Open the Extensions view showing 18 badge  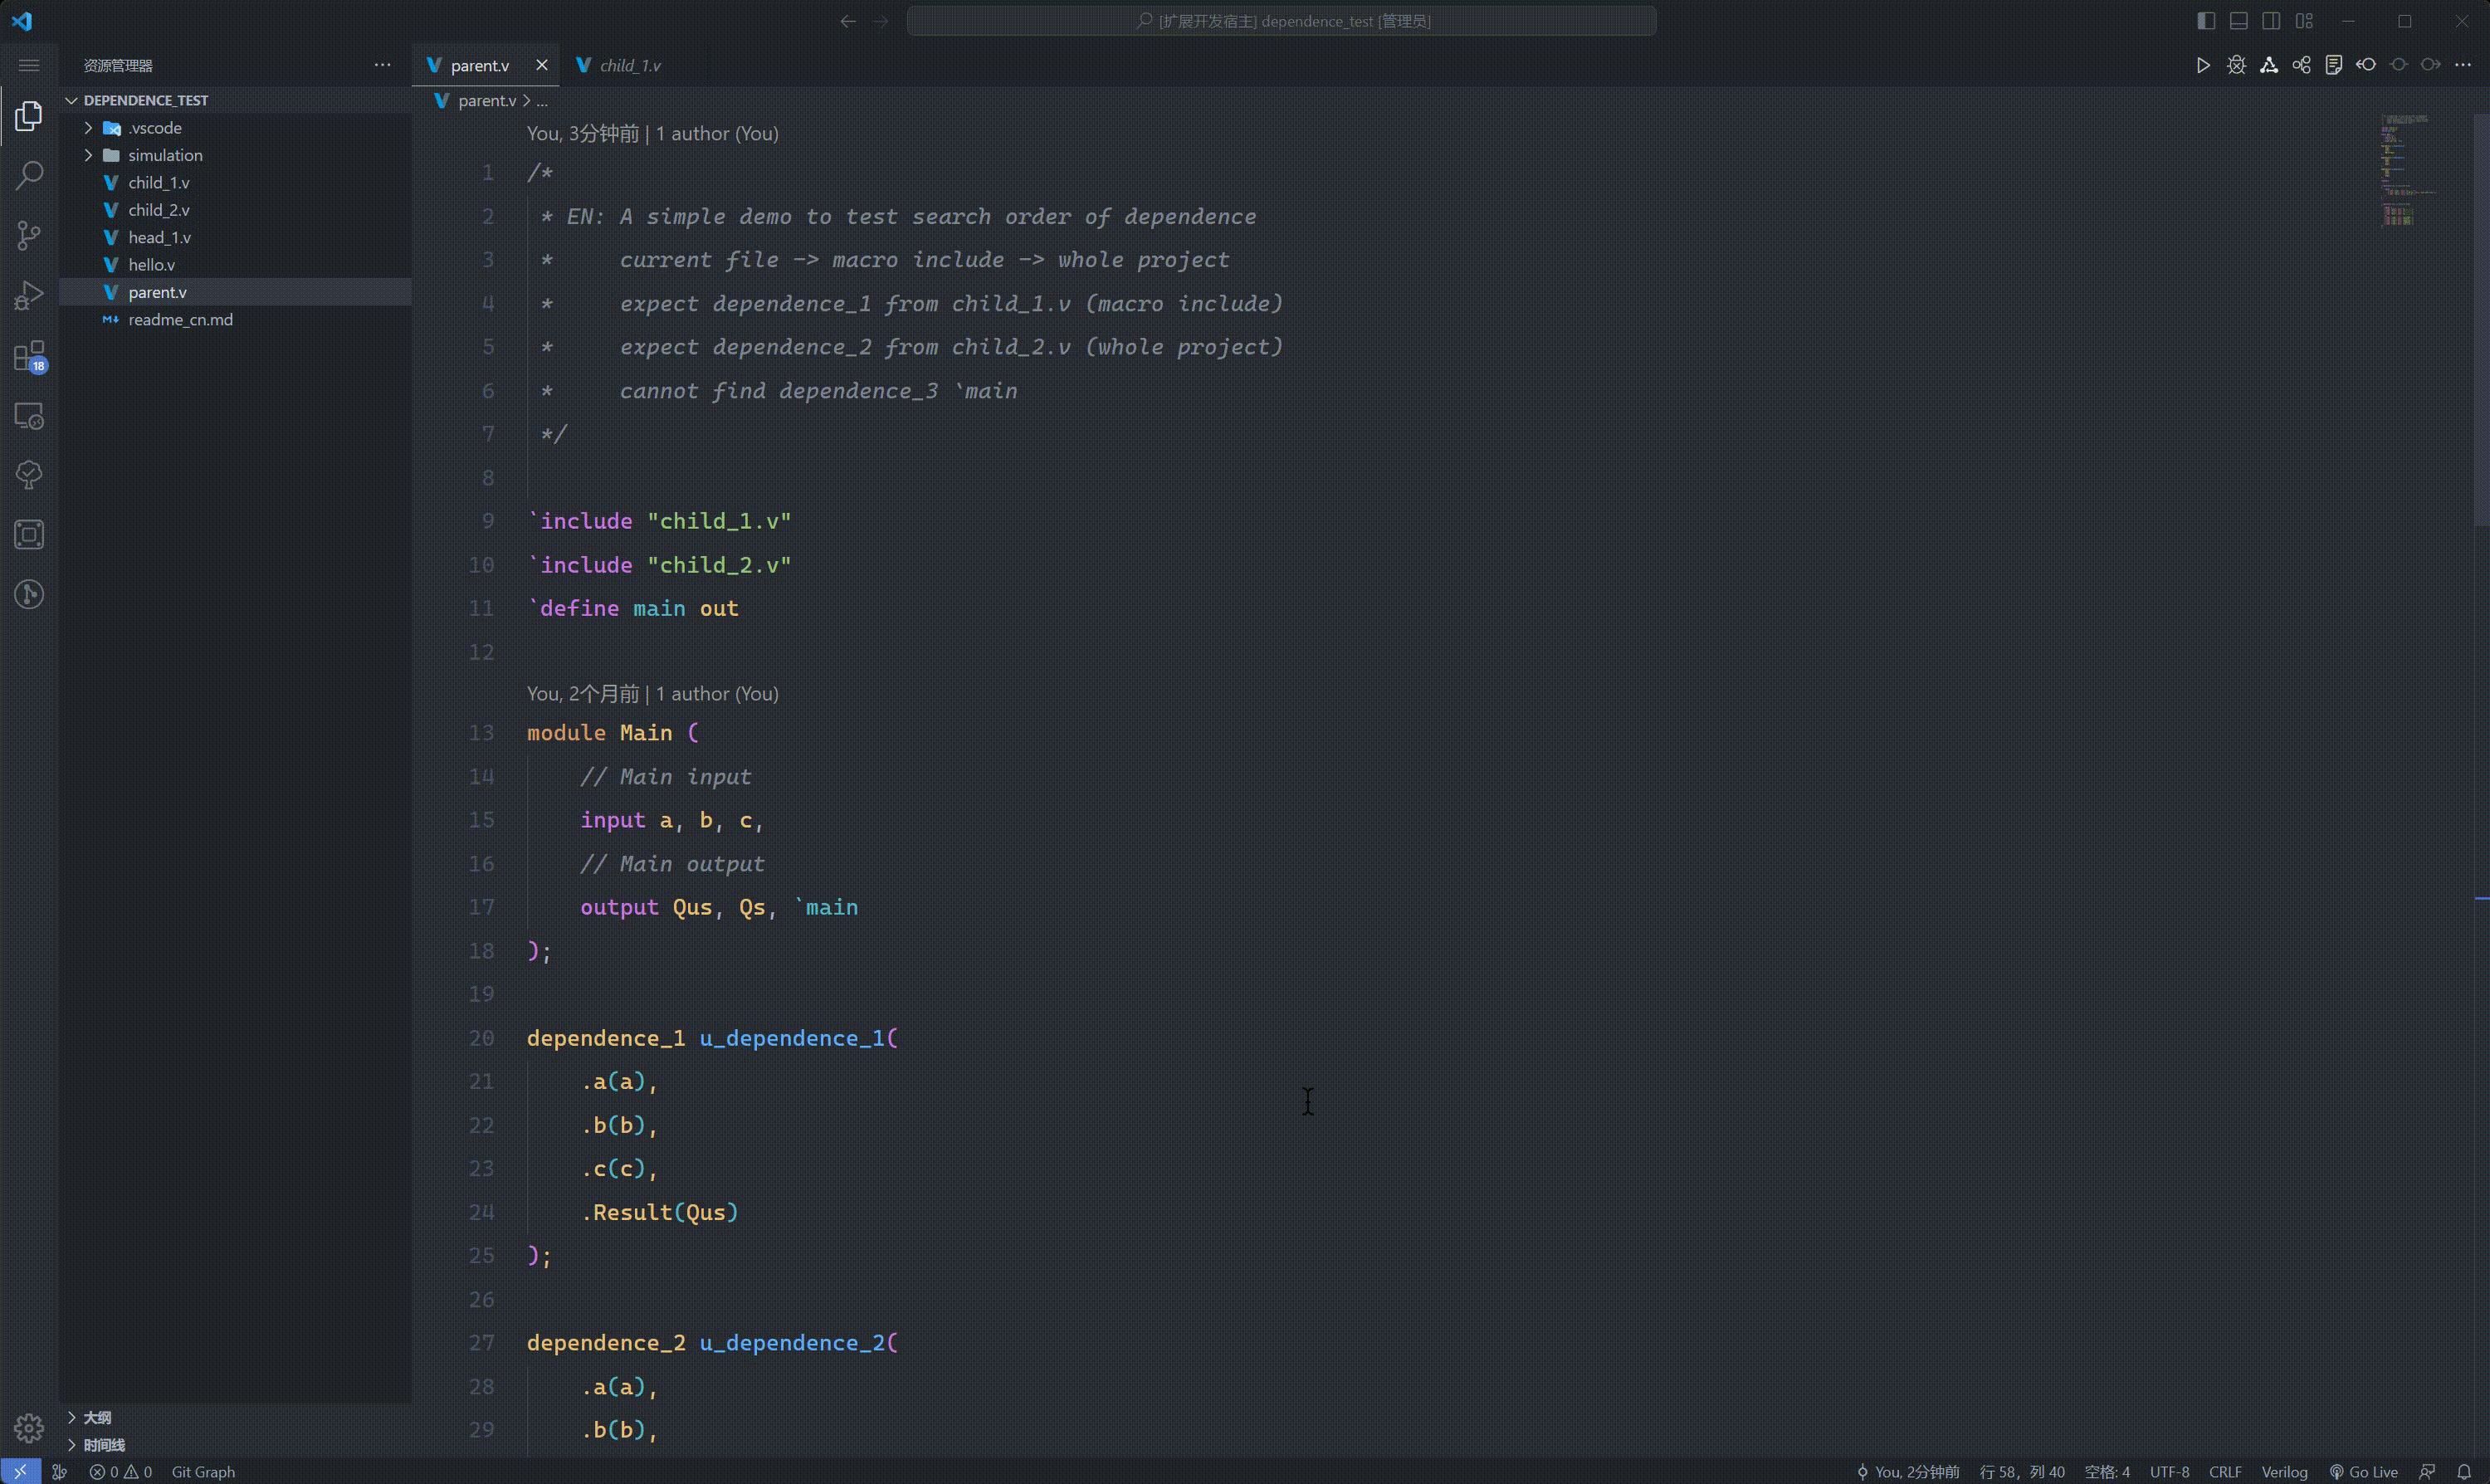[29, 356]
